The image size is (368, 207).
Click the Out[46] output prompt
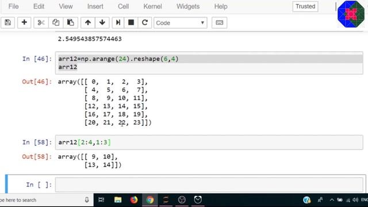tap(37, 82)
